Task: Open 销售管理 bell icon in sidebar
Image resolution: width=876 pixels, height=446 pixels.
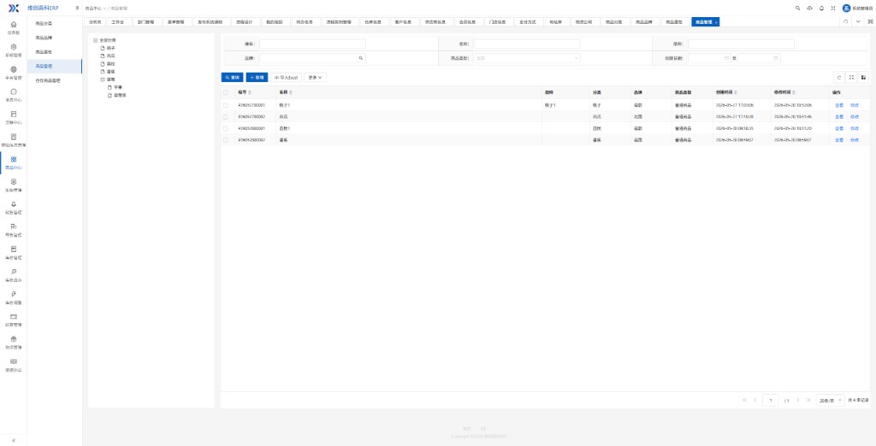Action: (x=14, y=204)
